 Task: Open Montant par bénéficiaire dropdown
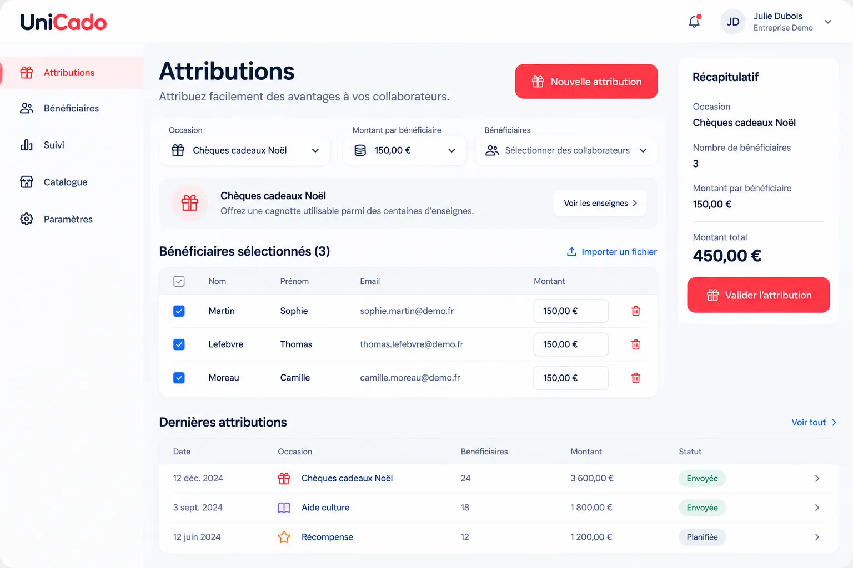(405, 150)
